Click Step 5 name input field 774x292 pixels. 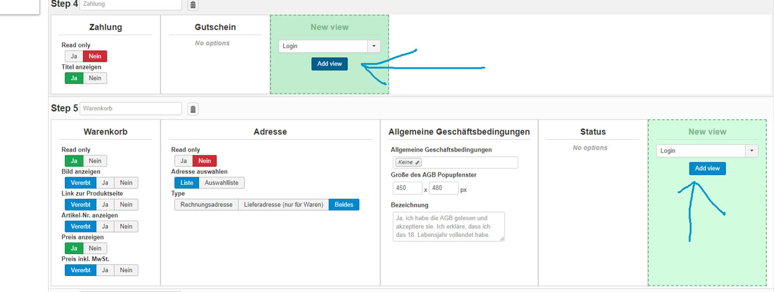coord(131,108)
